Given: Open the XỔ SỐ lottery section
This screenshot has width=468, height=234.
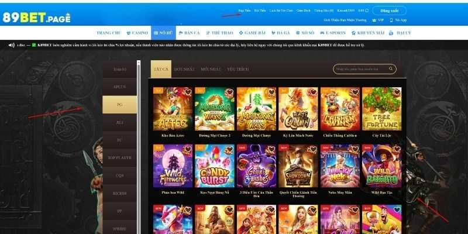Looking at the screenshot, I should [x=305, y=33].
